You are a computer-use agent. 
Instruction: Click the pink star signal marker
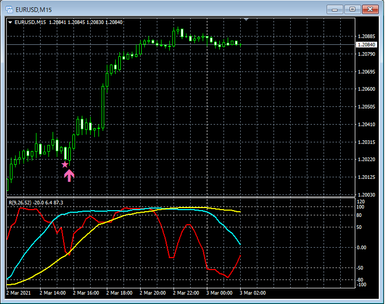pyautogui.click(x=65, y=164)
